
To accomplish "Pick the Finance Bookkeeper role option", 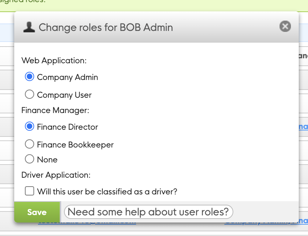I will point(30,144).
